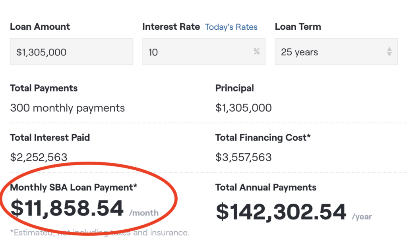Select the 300 monthly payments text
The width and height of the screenshot is (407, 244).
point(67,108)
